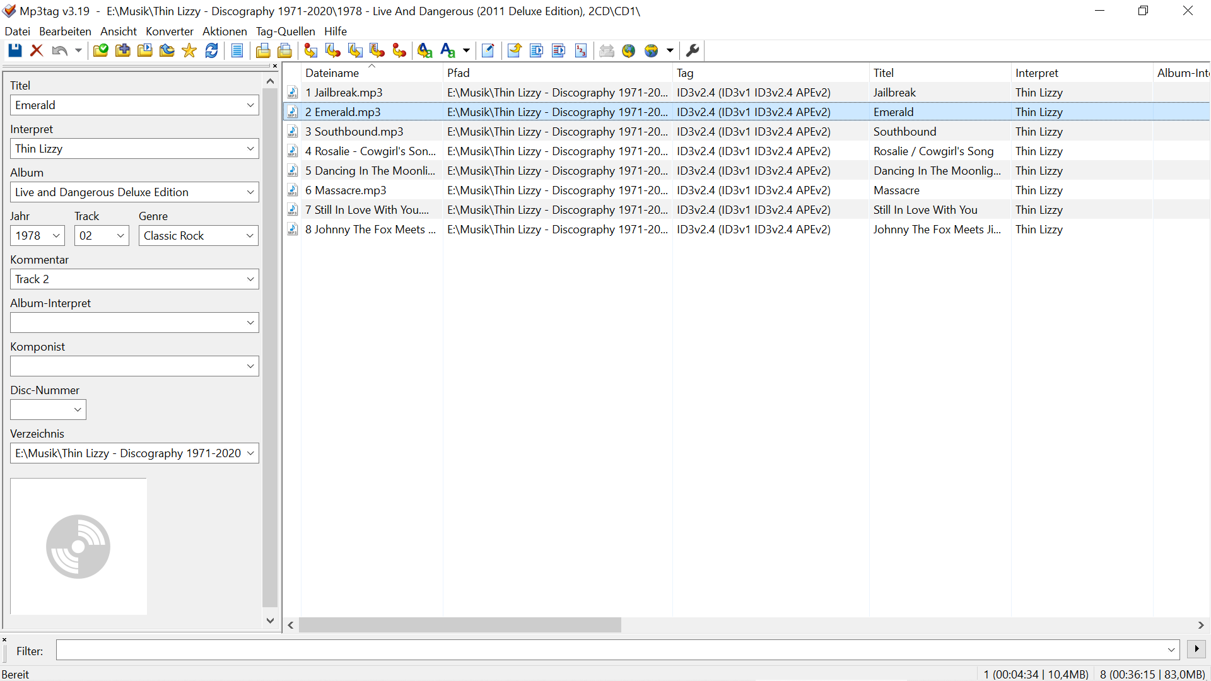Open the Jahr dropdown showing 1978
Screen dimensions: 1211x681
coord(56,236)
